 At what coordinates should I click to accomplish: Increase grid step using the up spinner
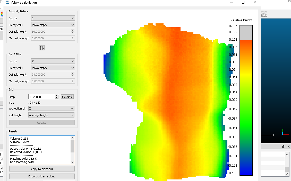click(x=57, y=96)
